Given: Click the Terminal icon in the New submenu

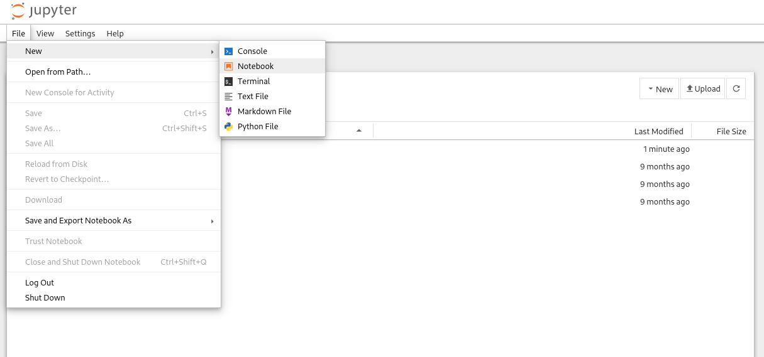Looking at the screenshot, I should tap(228, 82).
